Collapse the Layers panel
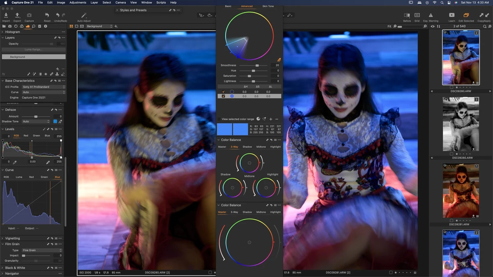Screen dimensions: 493x277 click(x=3, y=38)
